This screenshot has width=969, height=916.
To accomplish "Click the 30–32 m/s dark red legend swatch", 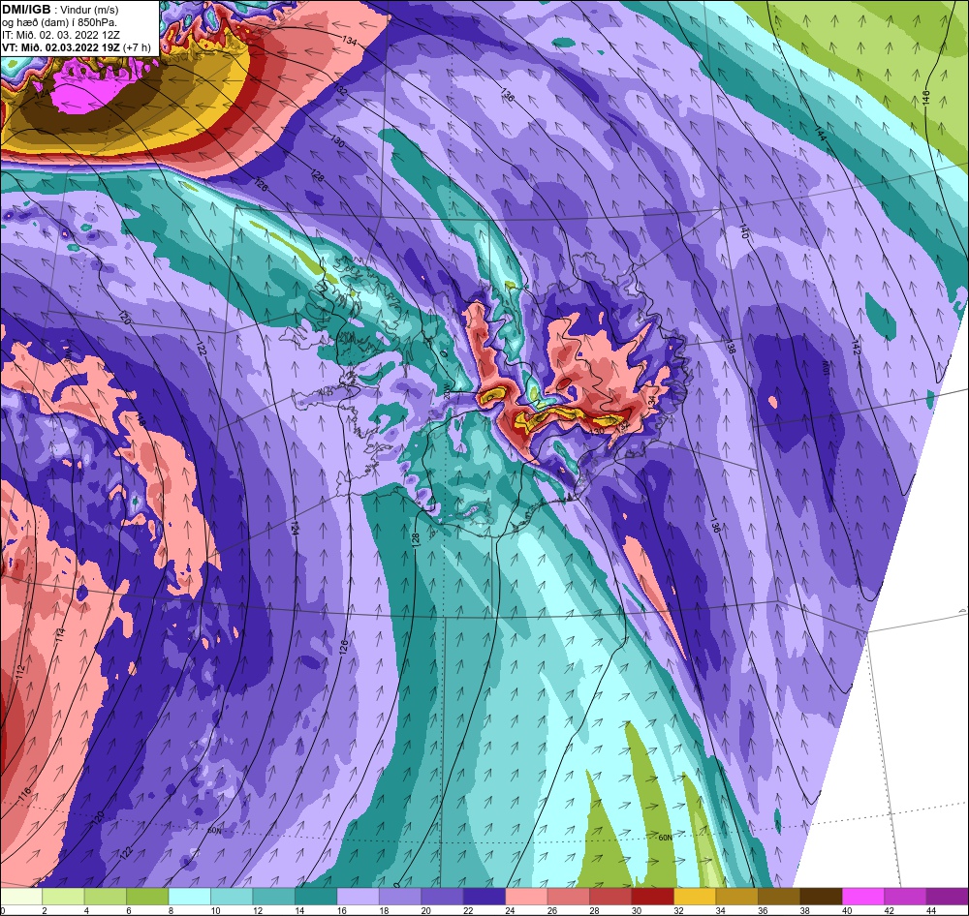I will (x=652, y=897).
